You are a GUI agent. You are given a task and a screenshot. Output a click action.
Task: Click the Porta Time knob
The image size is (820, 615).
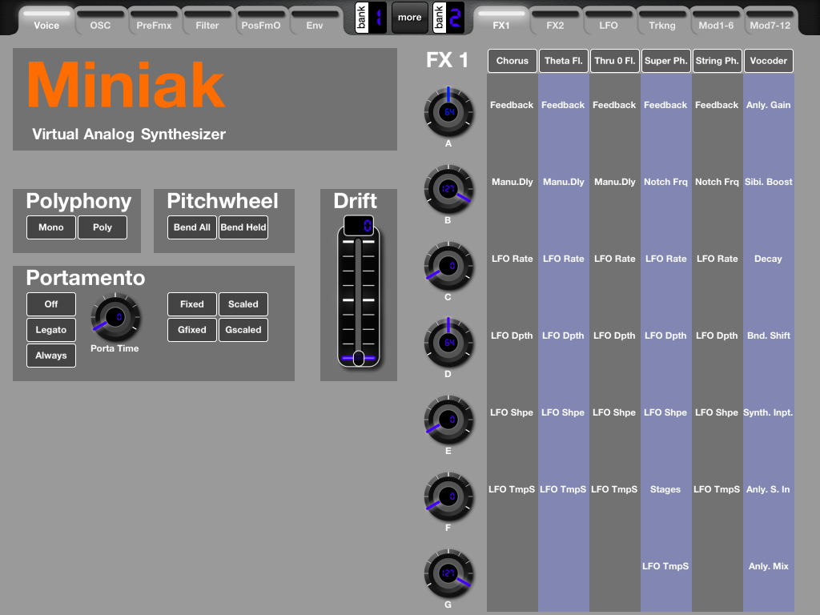coord(115,317)
